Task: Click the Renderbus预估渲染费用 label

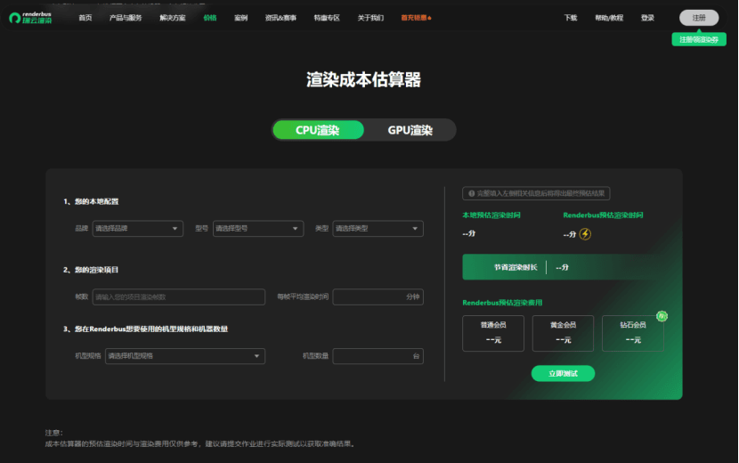Action: (502, 303)
